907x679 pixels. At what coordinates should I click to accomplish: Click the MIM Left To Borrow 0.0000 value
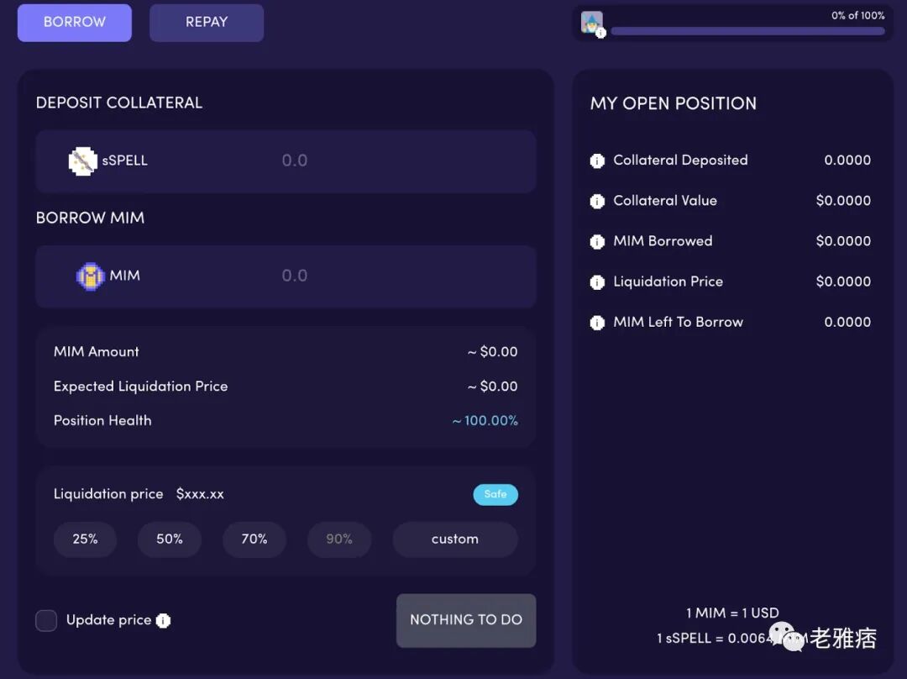click(847, 323)
